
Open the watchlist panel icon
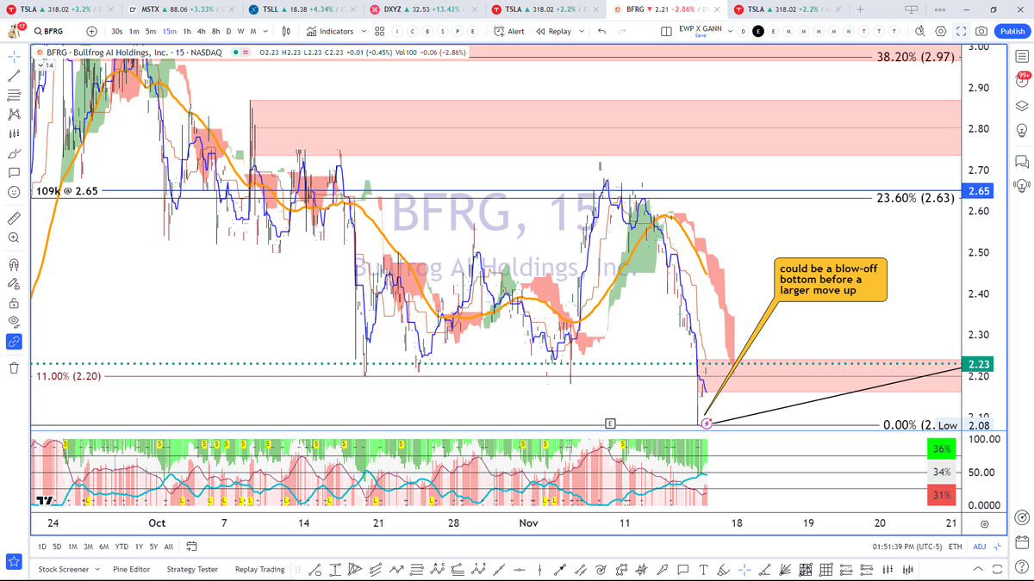click(1022, 57)
